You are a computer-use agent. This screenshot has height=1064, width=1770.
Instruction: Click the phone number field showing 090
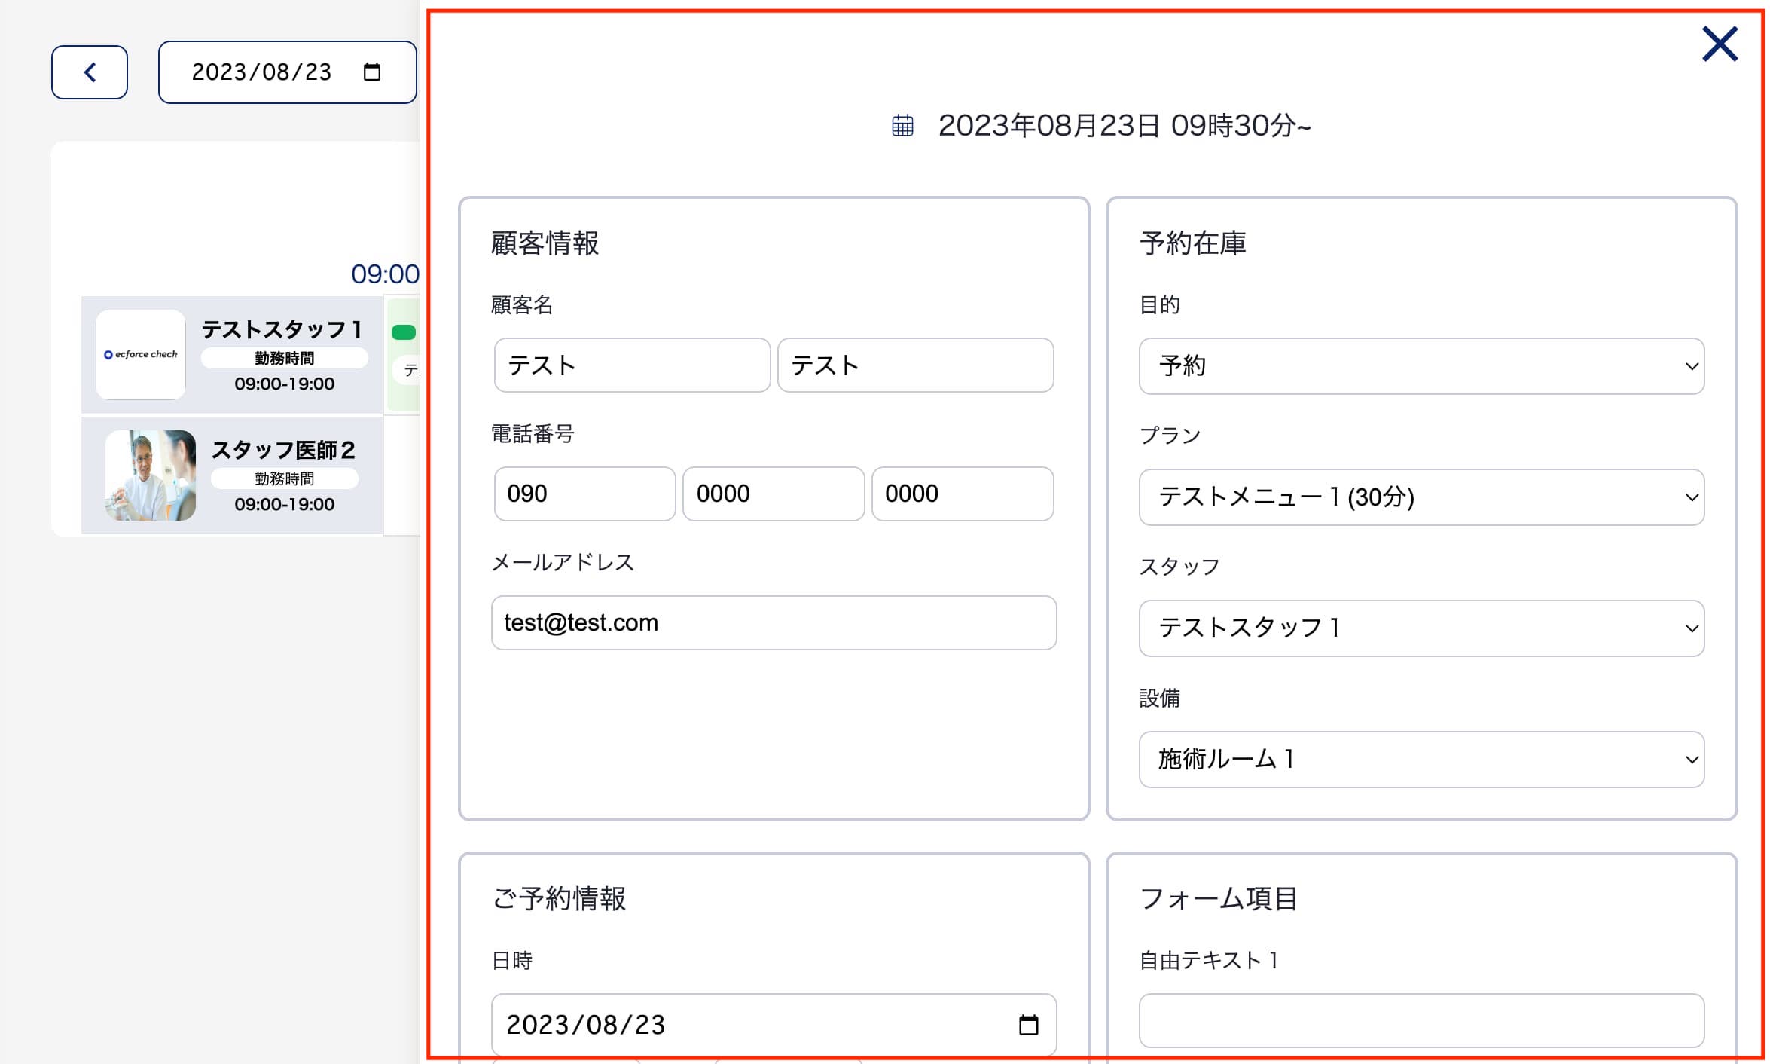coord(584,494)
